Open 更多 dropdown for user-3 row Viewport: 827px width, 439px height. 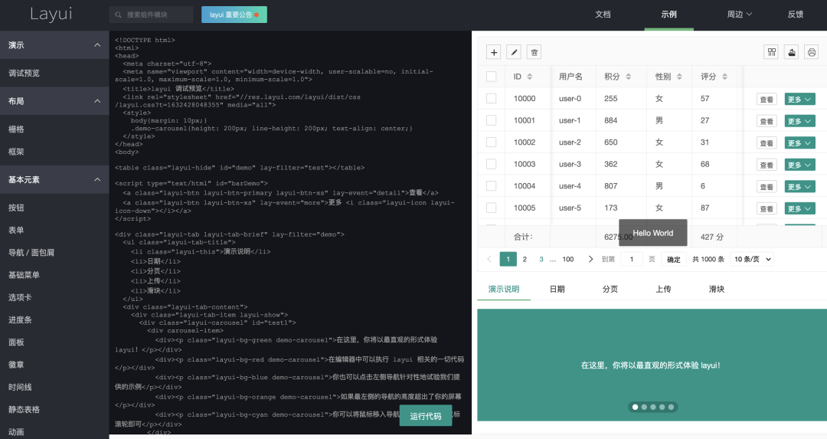pos(799,165)
